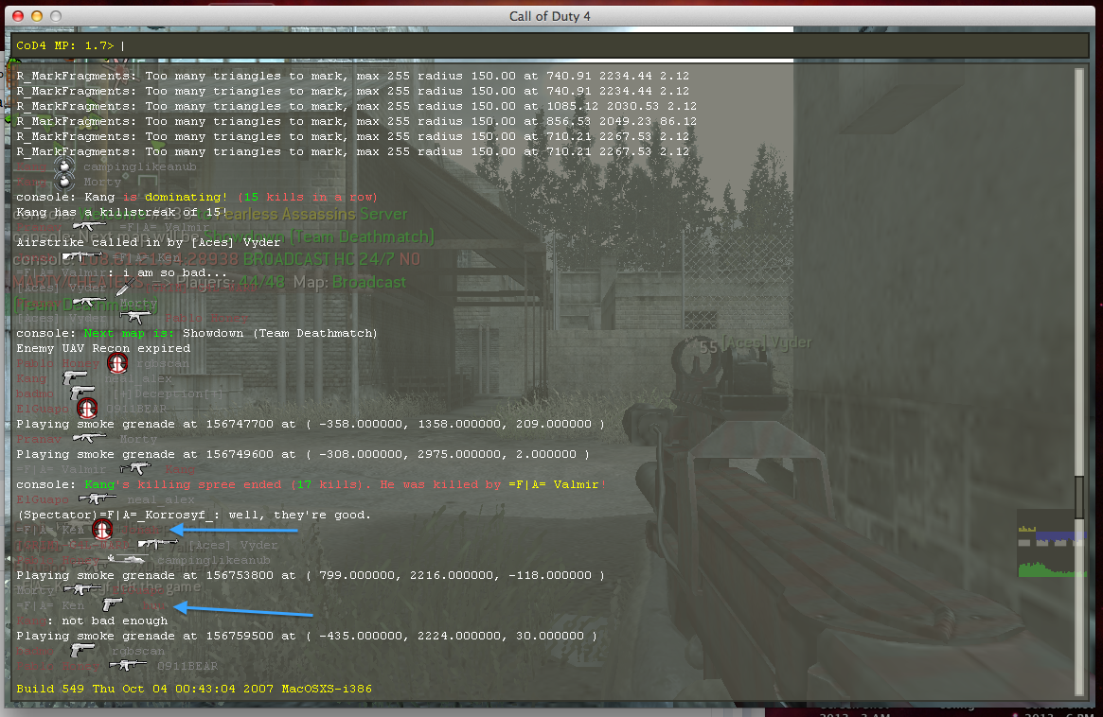Click the pistol icon in the lower =F|A= Ken row
Viewport: 1103px width, 717px height.
click(113, 604)
